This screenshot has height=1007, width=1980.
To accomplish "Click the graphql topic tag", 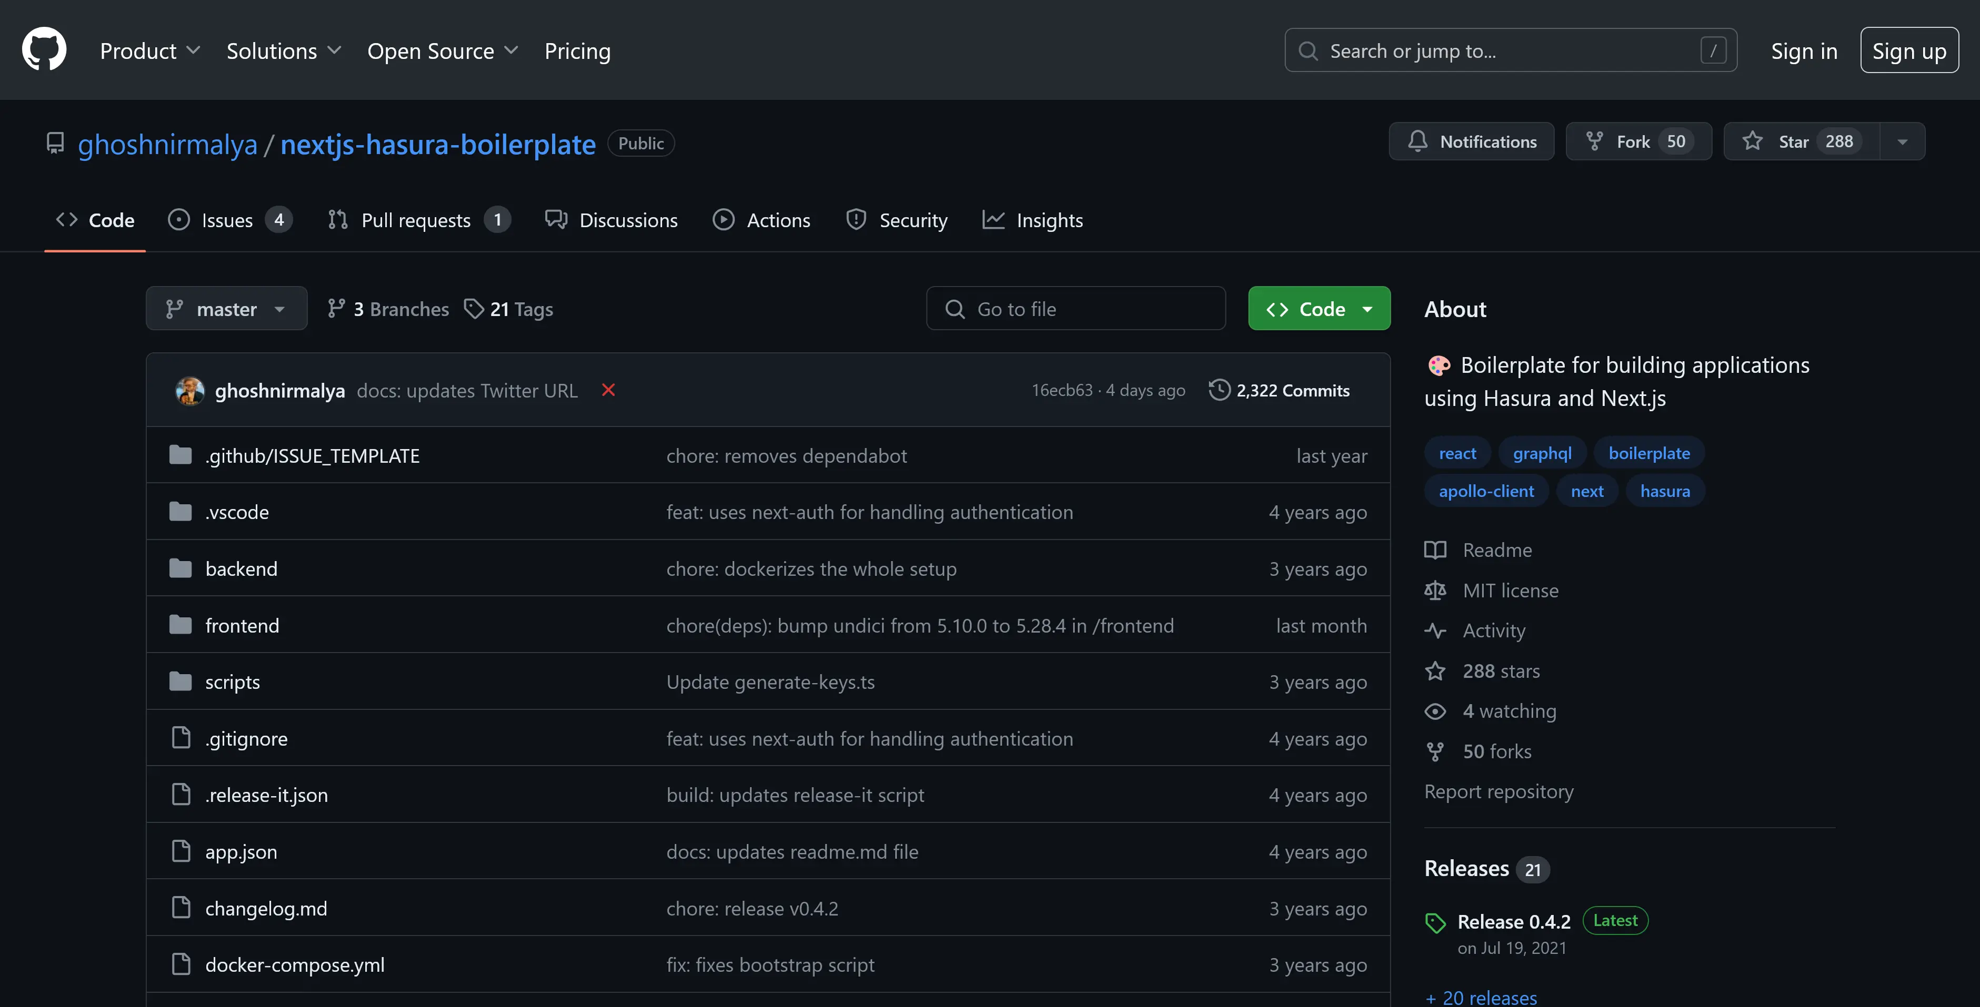I will pyautogui.click(x=1542, y=453).
